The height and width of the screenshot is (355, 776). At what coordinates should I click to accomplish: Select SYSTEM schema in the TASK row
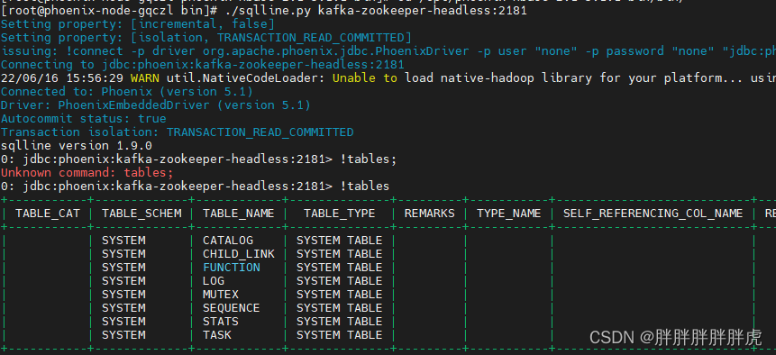[x=123, y=335]
